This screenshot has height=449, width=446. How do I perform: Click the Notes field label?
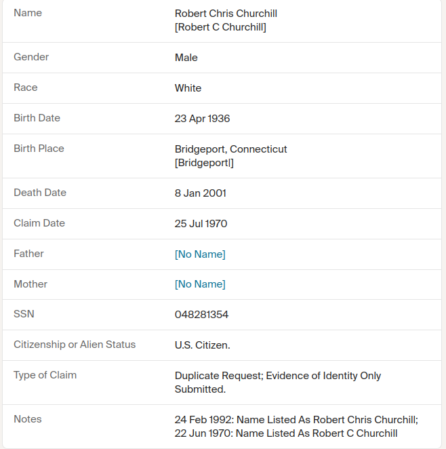28,419
